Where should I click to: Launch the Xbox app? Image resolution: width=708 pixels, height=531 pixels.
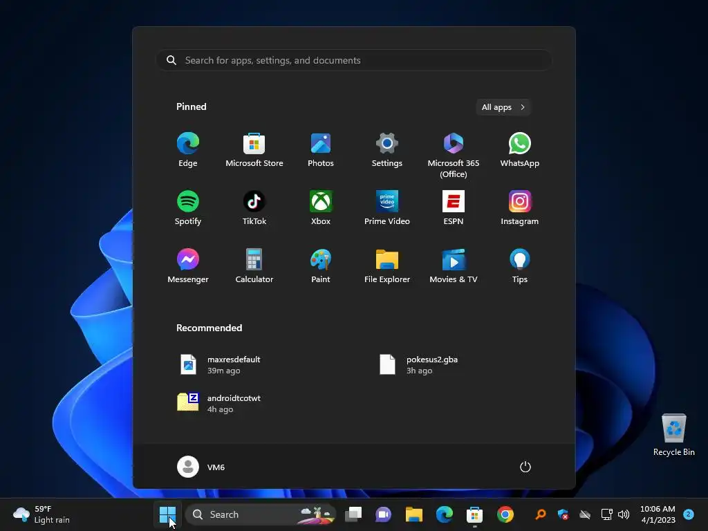click(x=321, y=207)
